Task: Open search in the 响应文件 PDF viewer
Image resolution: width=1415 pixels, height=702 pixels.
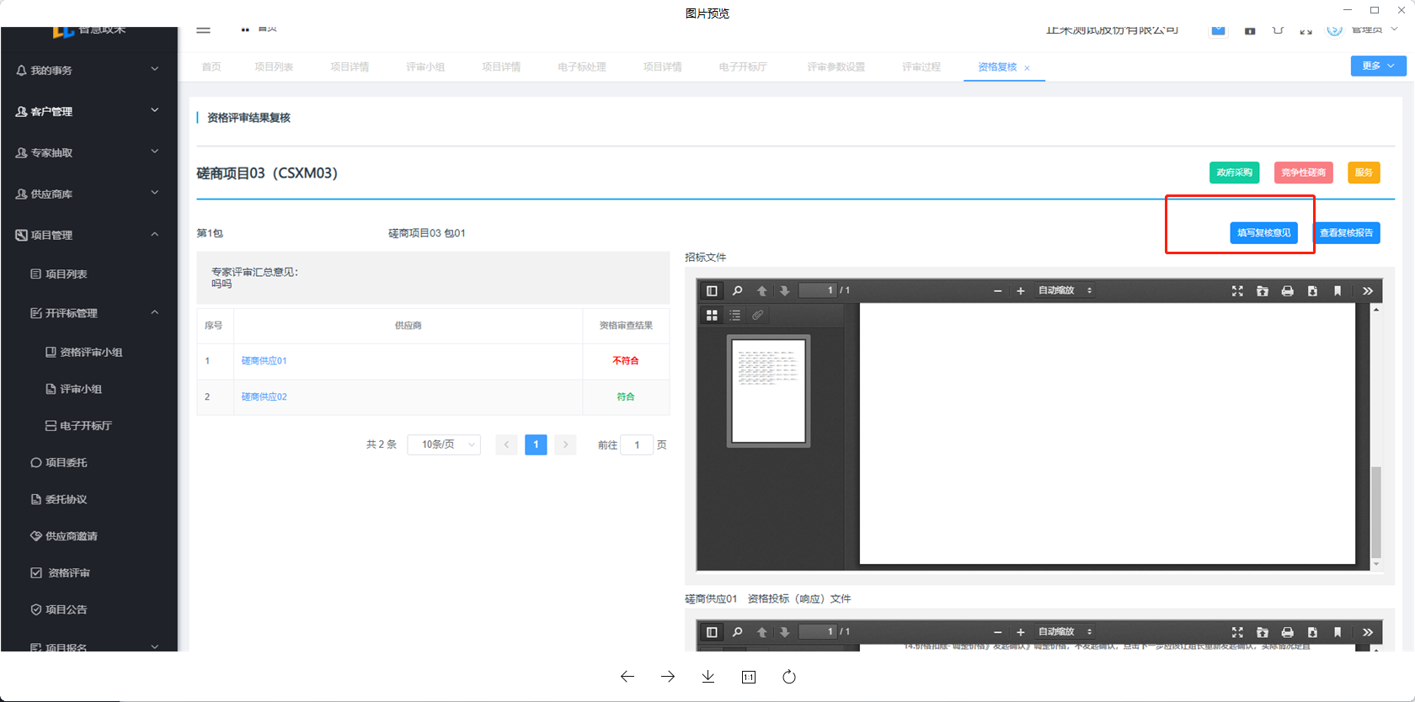Action: pyautogui.click(x=737, y=632)
